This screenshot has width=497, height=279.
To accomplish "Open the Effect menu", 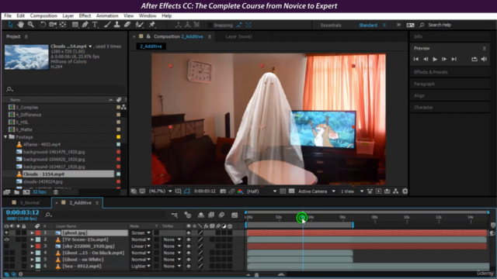I will pyautogui.click(x=85, y=15).
